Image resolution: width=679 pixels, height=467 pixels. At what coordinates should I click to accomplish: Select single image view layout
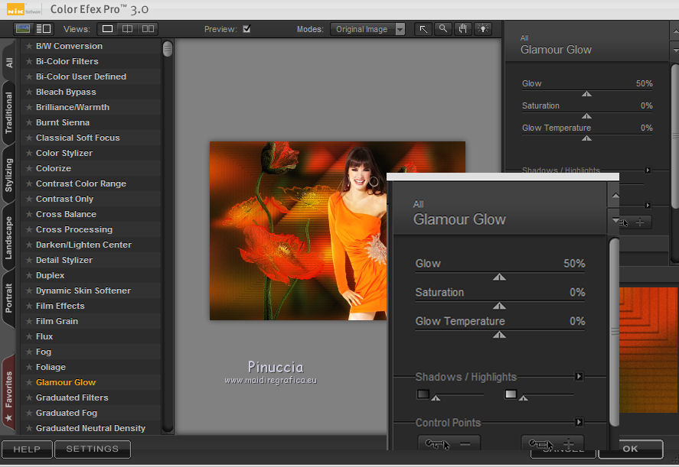[x=108, y=29]
